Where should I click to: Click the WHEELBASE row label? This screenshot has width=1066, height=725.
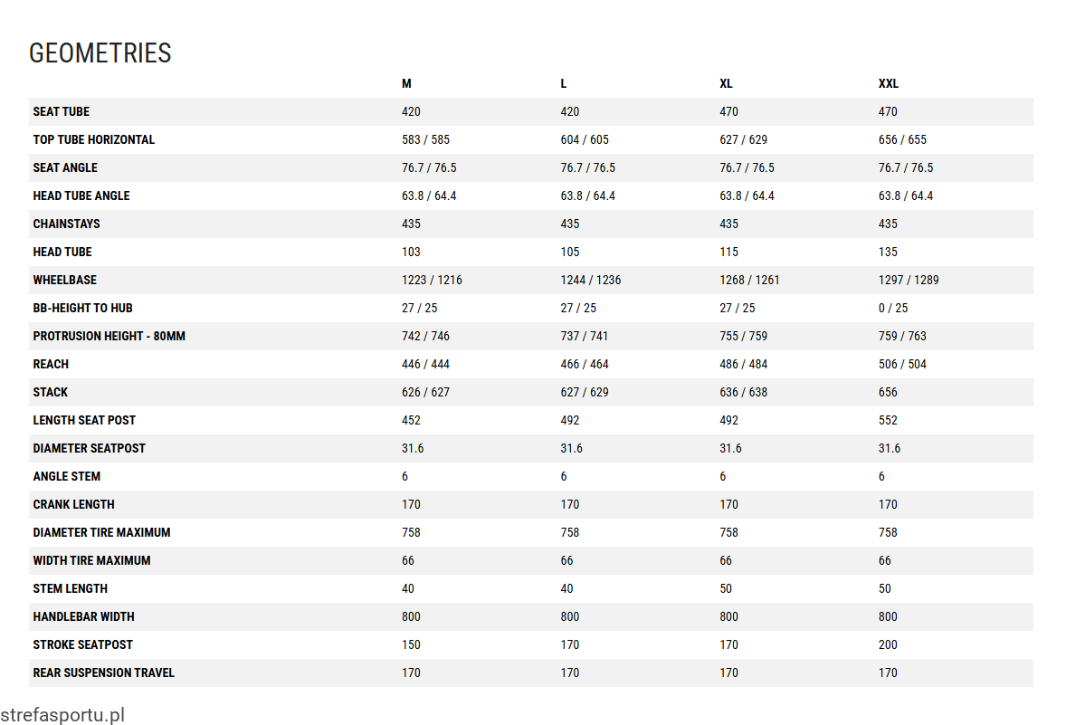pyautogui.click(x=64, y=281)
